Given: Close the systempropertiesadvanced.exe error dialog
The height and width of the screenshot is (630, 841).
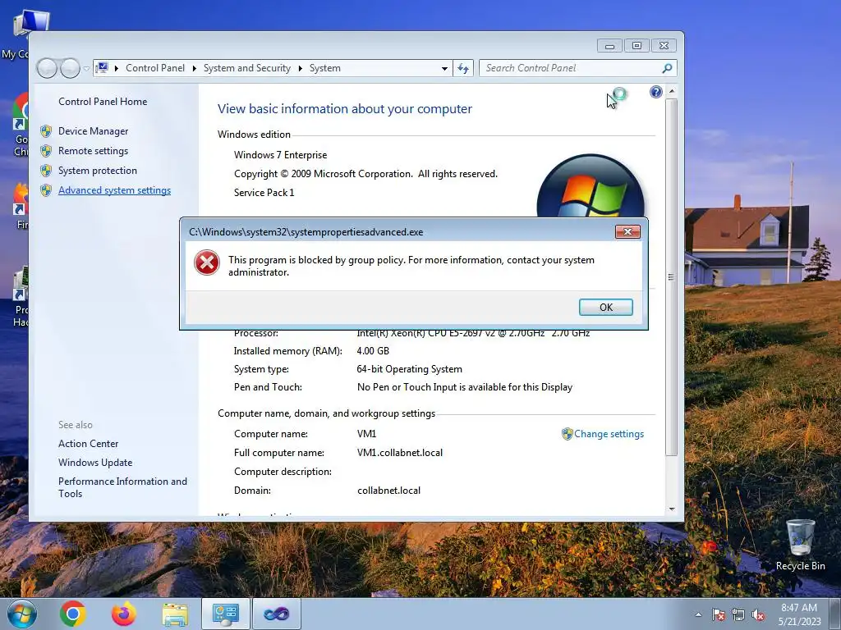Looking at the screenshot, I should [x=627, y=231].
